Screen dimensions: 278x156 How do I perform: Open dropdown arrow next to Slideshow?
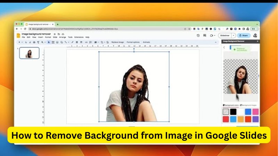click(x=234, y=36)
